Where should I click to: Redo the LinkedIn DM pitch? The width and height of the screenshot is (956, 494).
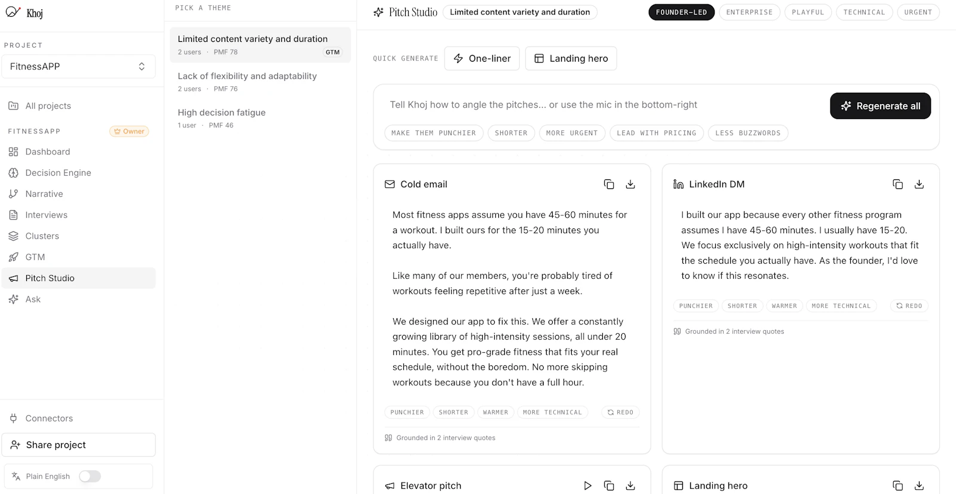909,306
